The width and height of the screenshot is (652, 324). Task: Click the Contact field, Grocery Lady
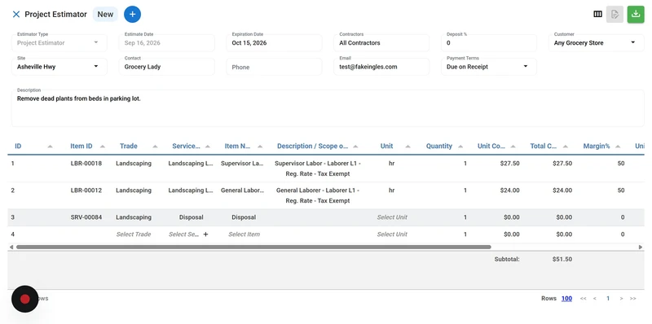tap(167, 67)
